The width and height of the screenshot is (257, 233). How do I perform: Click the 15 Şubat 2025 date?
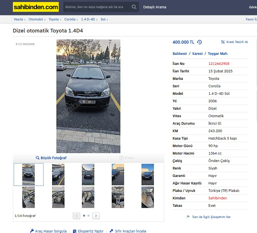pos(220,71)
